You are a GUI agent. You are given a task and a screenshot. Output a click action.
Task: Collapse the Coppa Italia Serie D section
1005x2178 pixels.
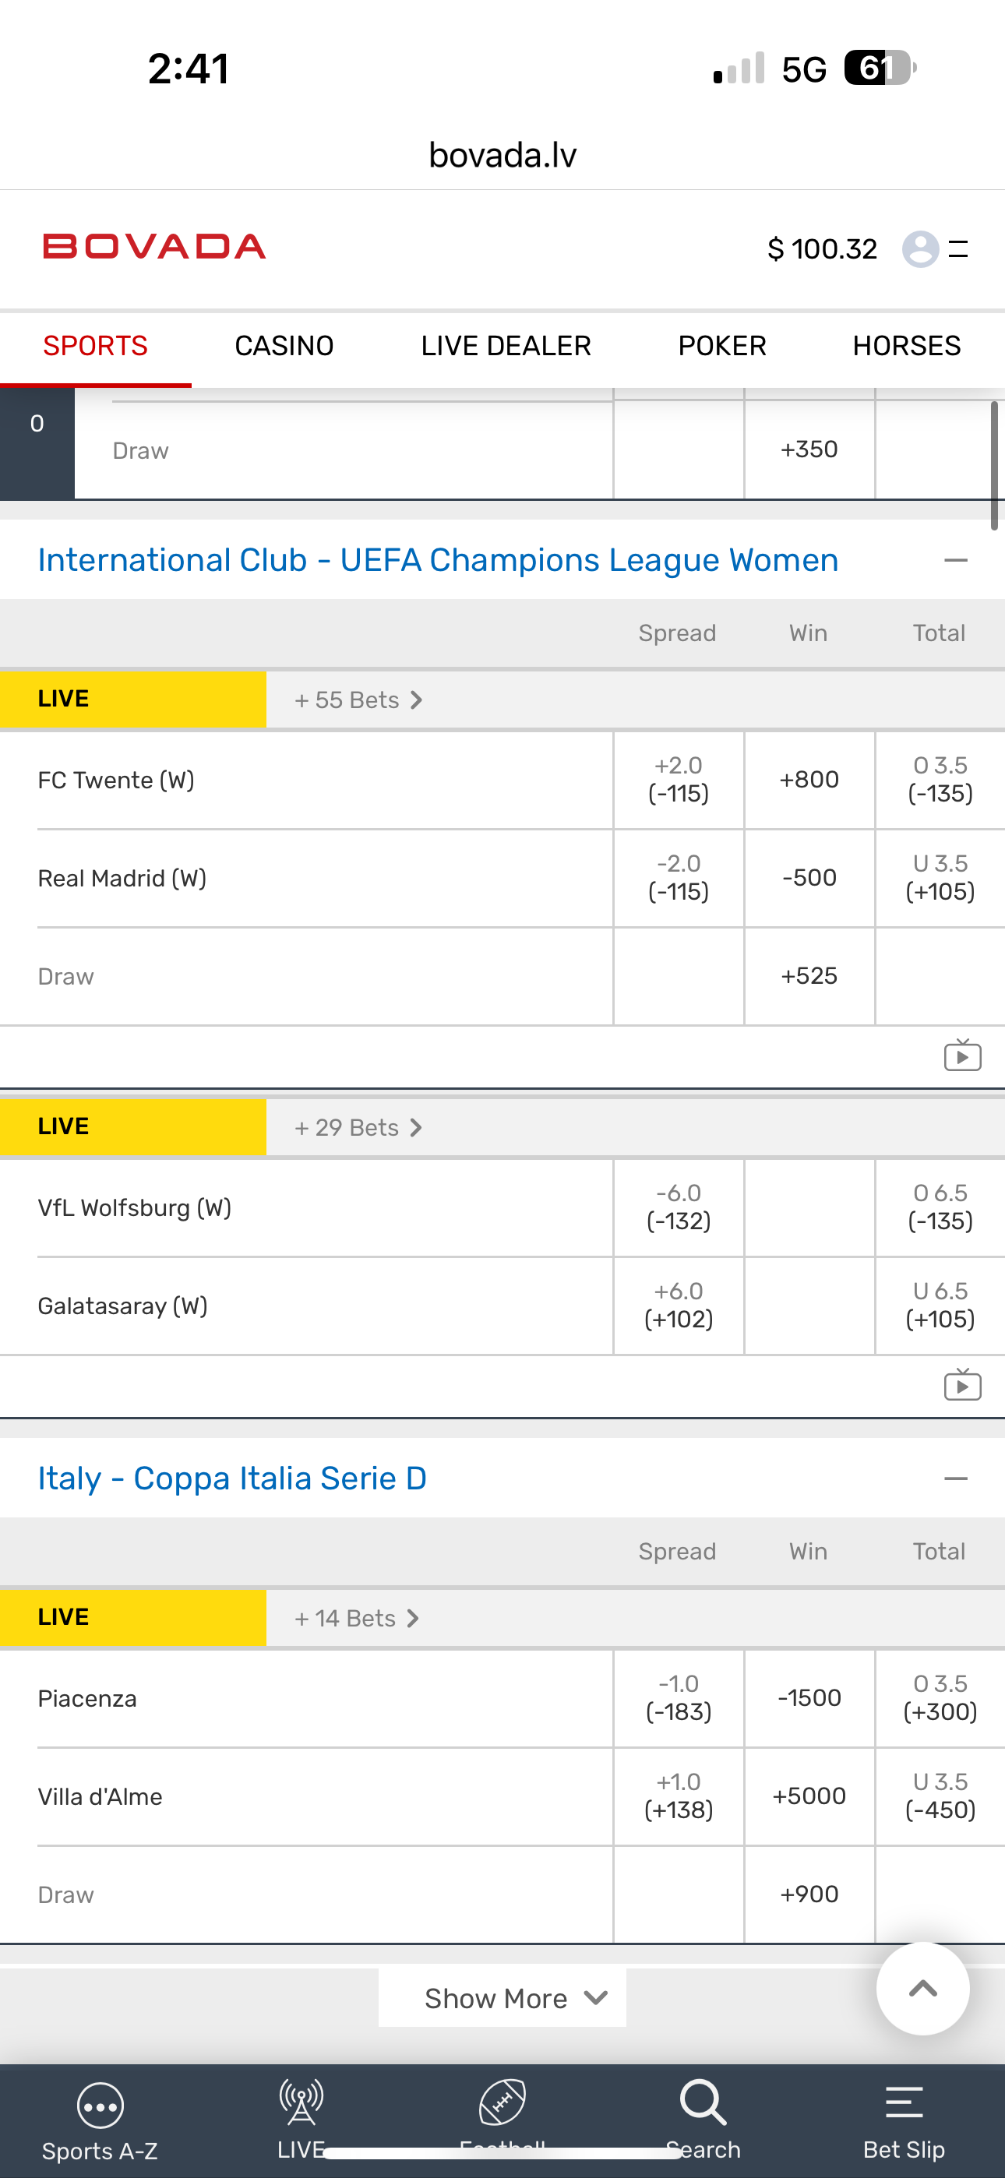tap(955, 1478)
